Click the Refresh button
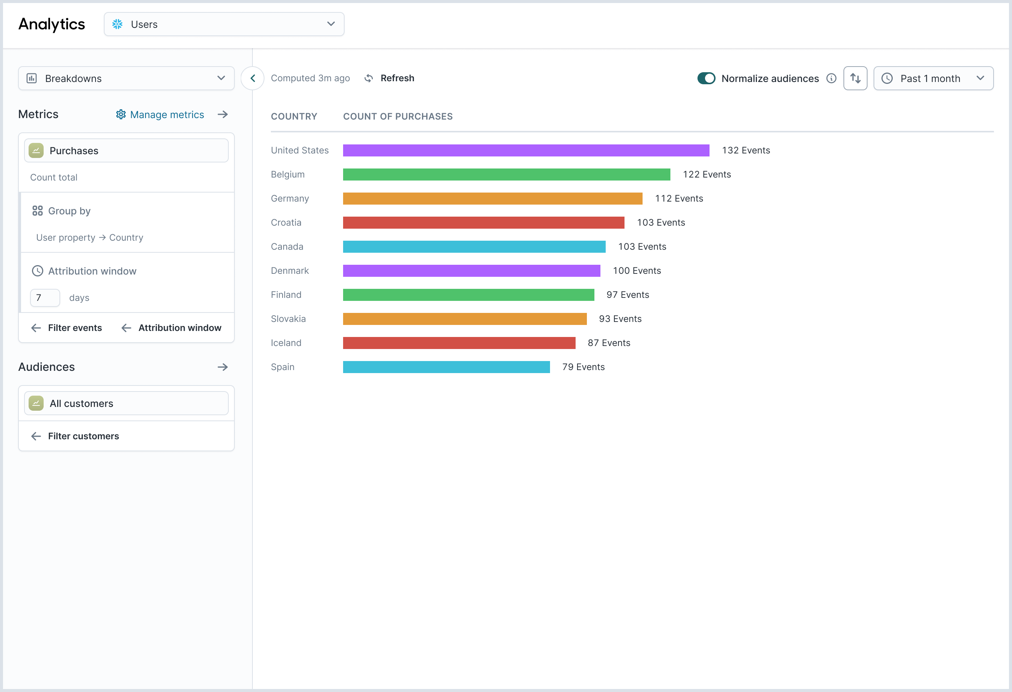 (389, 78)
